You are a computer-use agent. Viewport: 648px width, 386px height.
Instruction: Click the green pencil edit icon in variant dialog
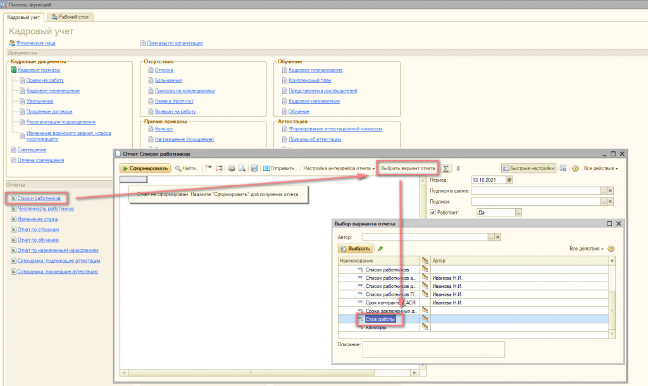tap(380, 249)
